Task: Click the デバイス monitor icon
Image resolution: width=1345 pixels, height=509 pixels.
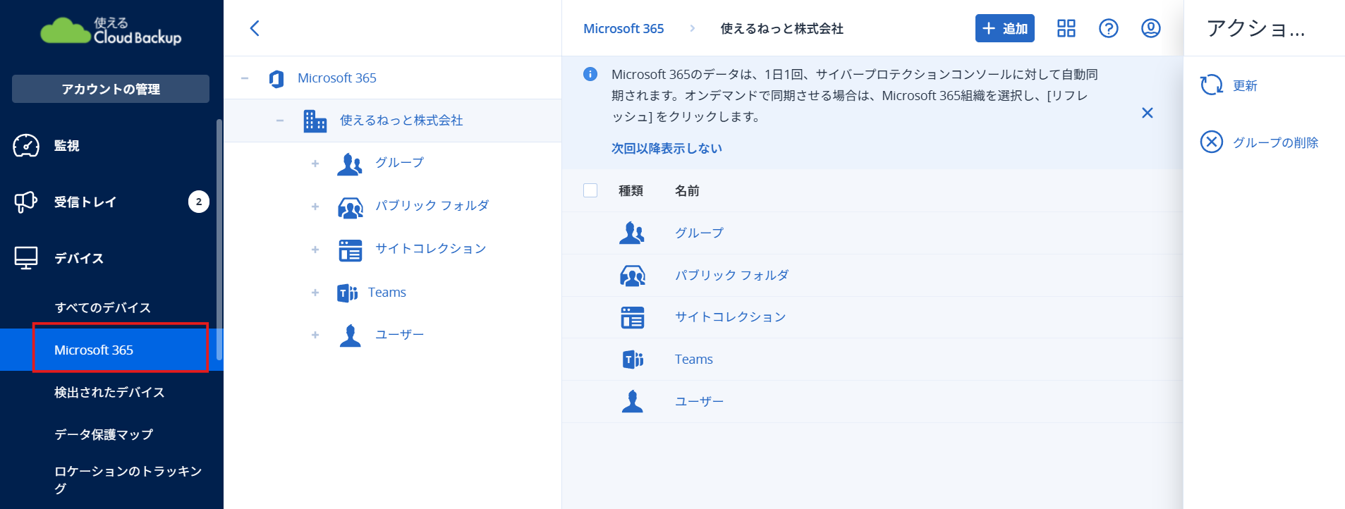Action: (x=26, y=258)
